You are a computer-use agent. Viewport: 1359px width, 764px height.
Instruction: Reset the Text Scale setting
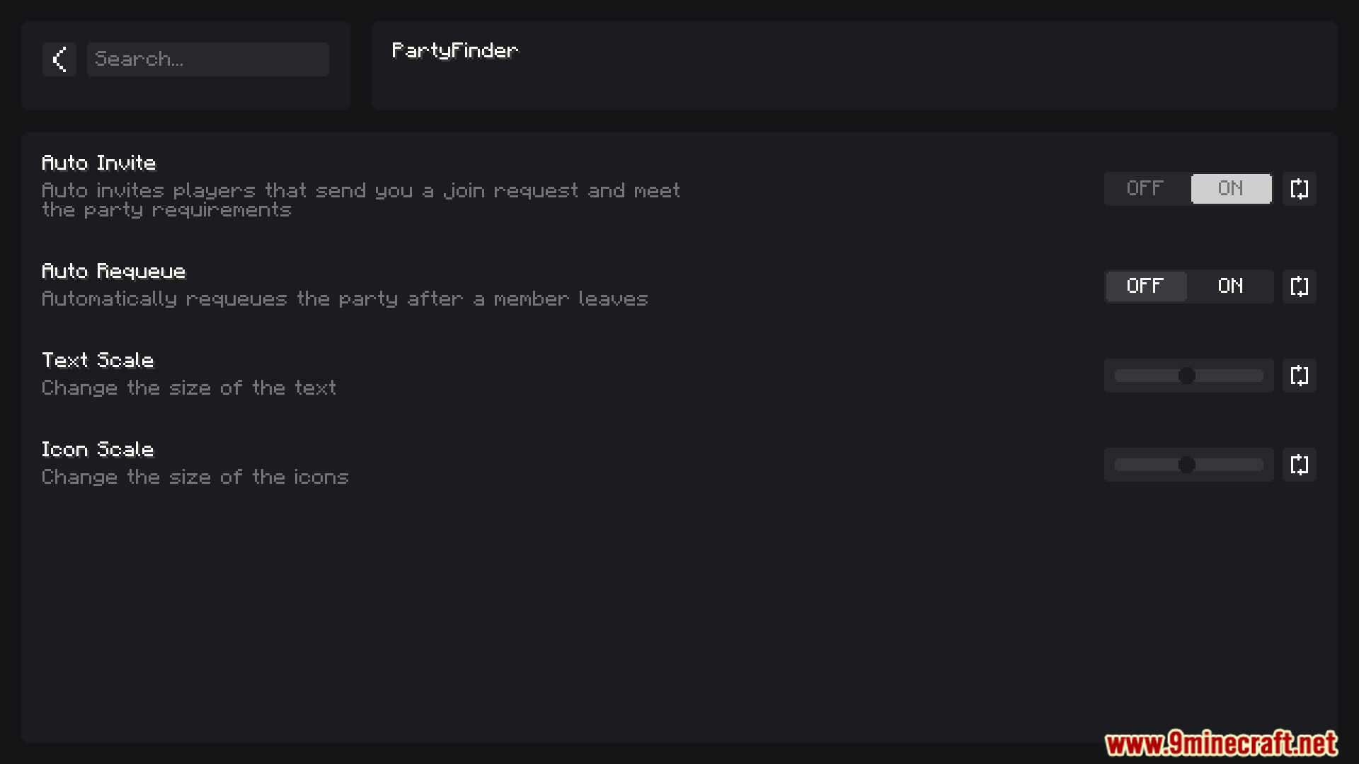(1299, 376)
